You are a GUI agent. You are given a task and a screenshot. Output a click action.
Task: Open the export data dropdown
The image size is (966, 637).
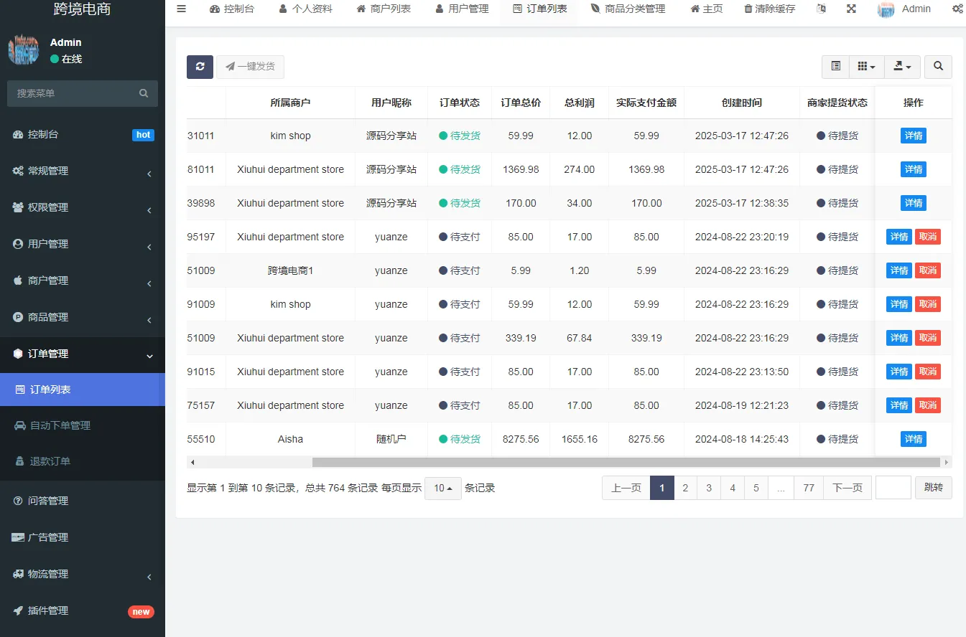[902, 66]
